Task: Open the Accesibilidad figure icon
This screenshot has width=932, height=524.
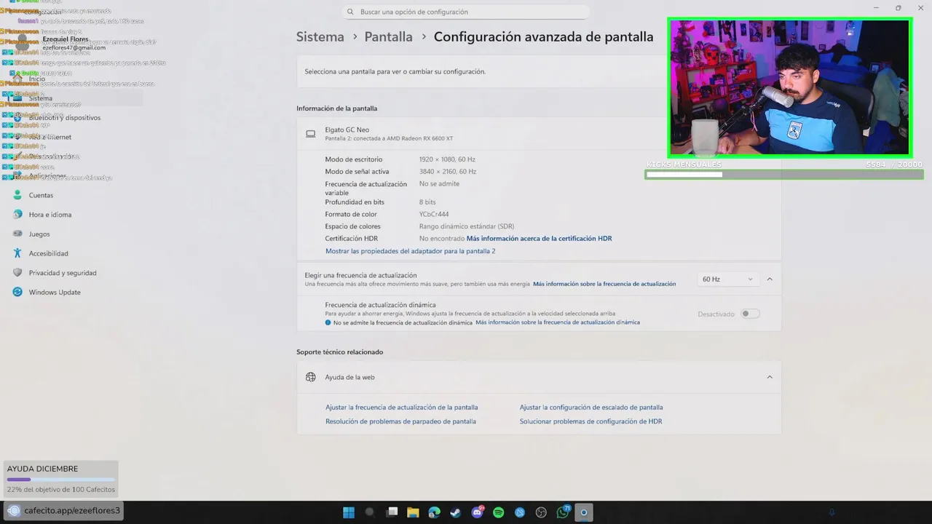Action: (x=17, y=253)
